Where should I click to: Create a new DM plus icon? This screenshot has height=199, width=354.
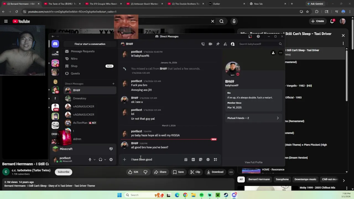pyautogui.click(x=113, y=84)
